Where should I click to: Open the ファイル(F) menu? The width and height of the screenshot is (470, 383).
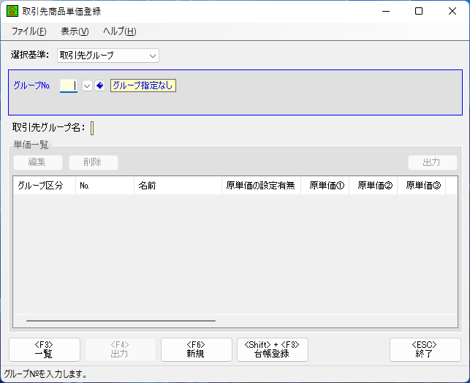click(29, 31)
